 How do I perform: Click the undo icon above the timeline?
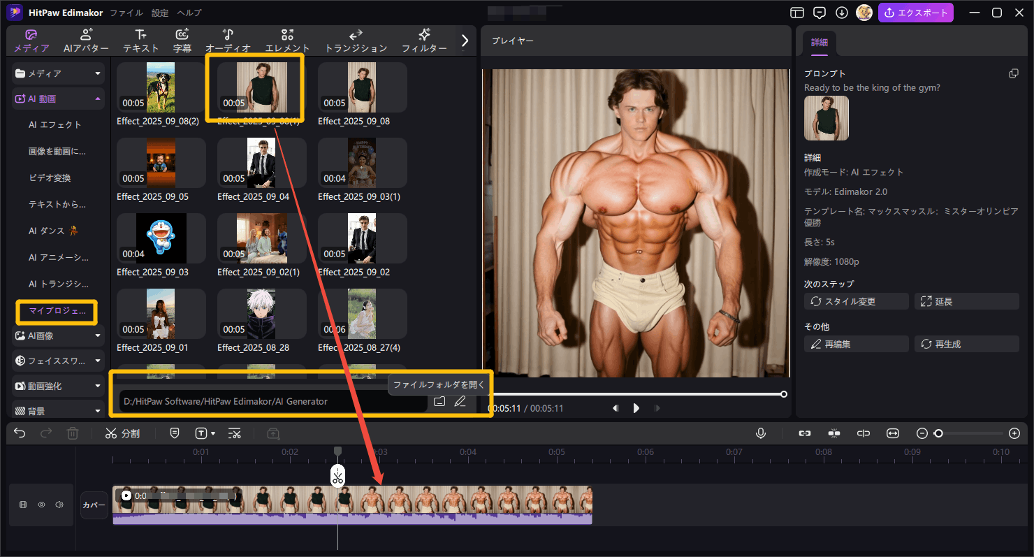[x=20, y=433]
